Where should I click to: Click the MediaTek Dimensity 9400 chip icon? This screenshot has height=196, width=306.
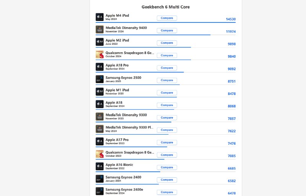pos(99,30)
